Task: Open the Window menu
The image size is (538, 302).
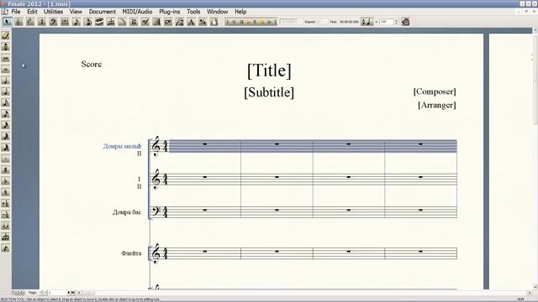Action: 217,11
